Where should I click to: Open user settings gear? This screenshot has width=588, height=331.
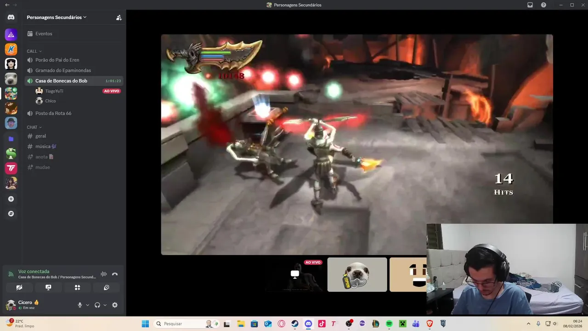tap(115, 305)
